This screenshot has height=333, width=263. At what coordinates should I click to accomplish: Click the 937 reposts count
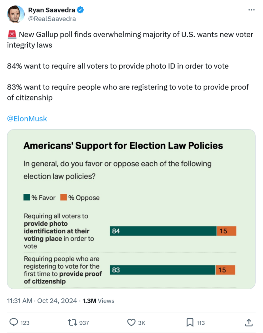(84, 323)
